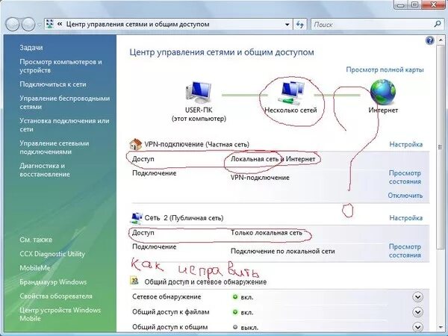Click the Сетевое обнаружение green status indicator
The image size is (448, 336).
tap(235, 297)
